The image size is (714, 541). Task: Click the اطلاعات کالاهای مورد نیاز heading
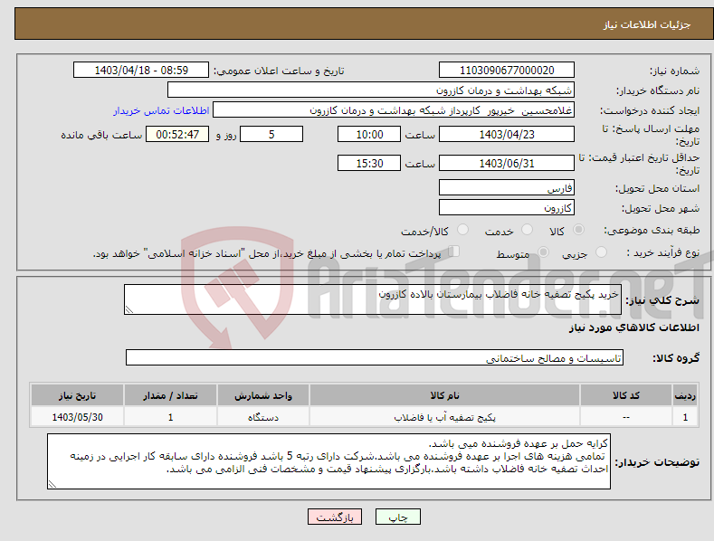[634, 327]
